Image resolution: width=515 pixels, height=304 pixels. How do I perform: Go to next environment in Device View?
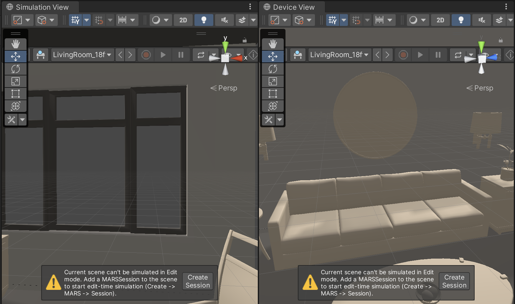pos(387,55)
